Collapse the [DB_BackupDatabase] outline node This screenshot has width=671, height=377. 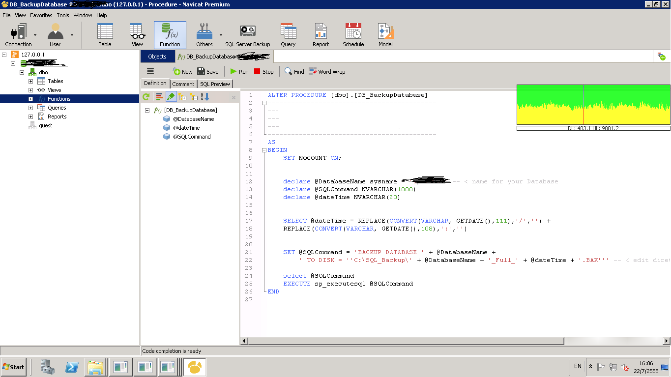pyautogui.click(x=147, y=110)
